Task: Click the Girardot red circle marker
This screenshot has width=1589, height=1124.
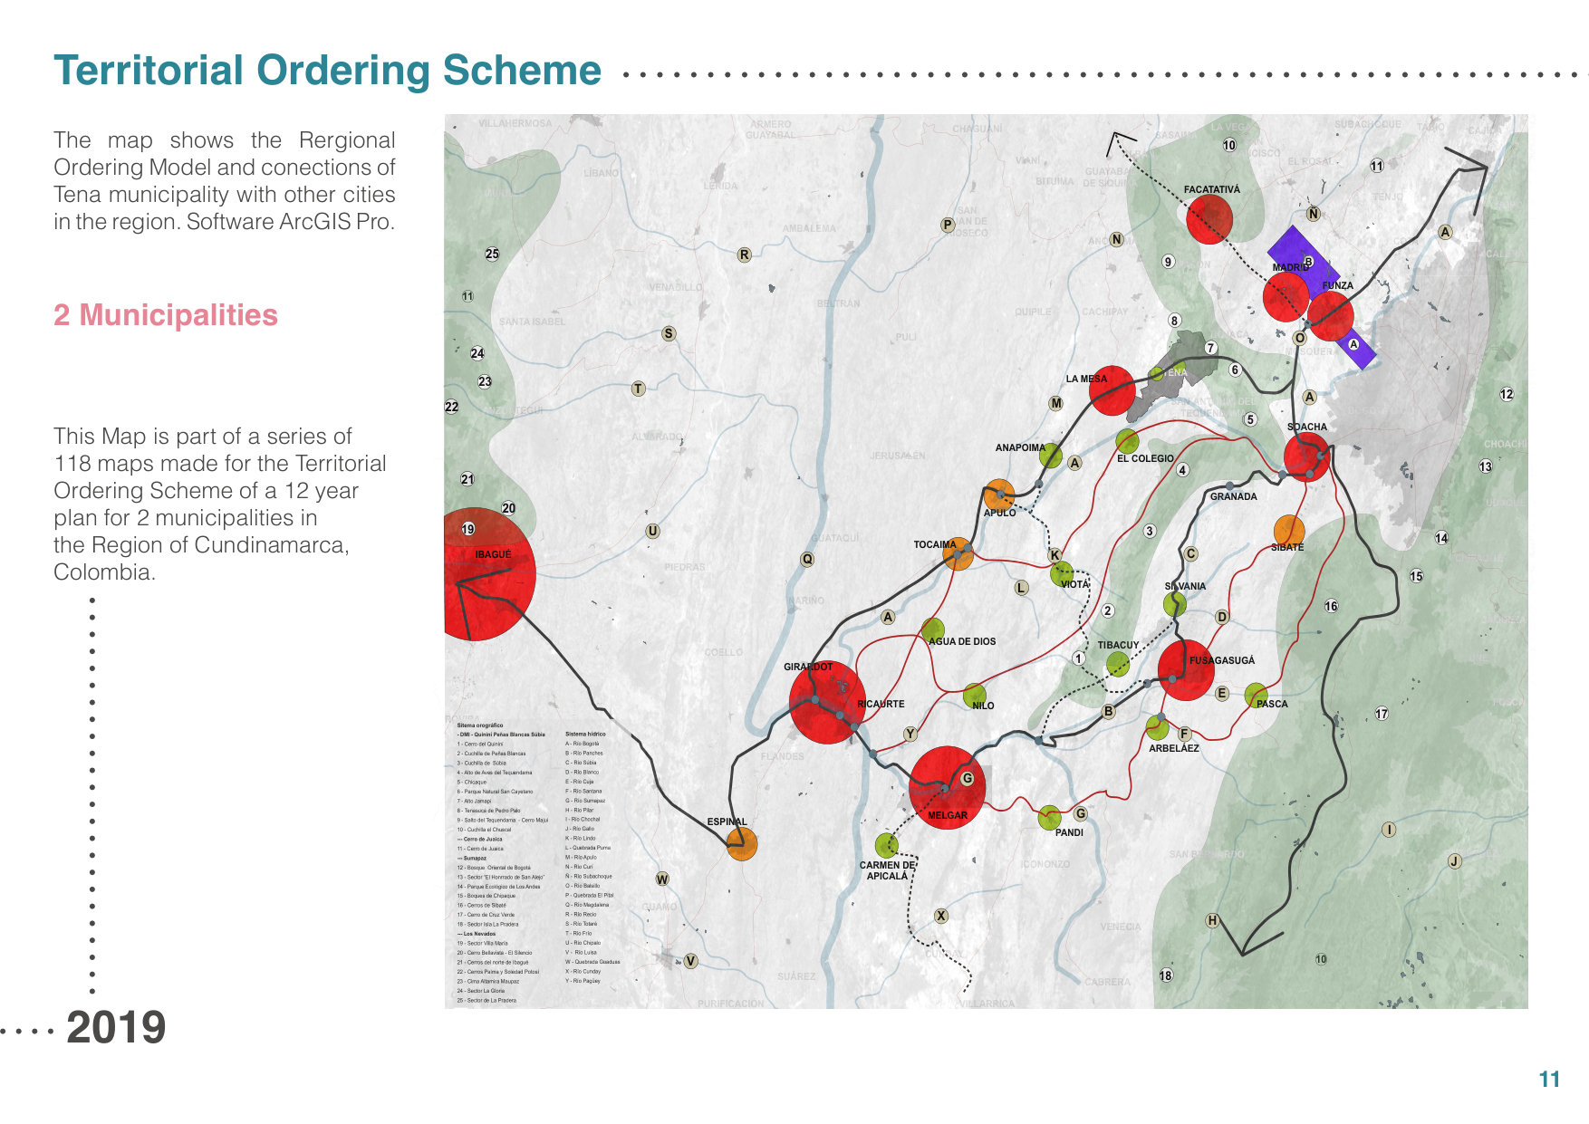Action: [824, 702]
